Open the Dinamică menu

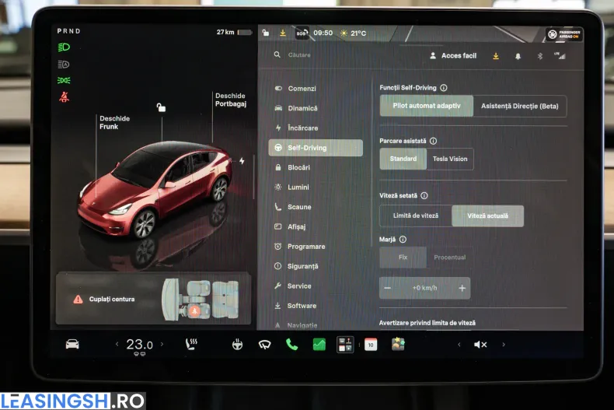tap(316, 108)
